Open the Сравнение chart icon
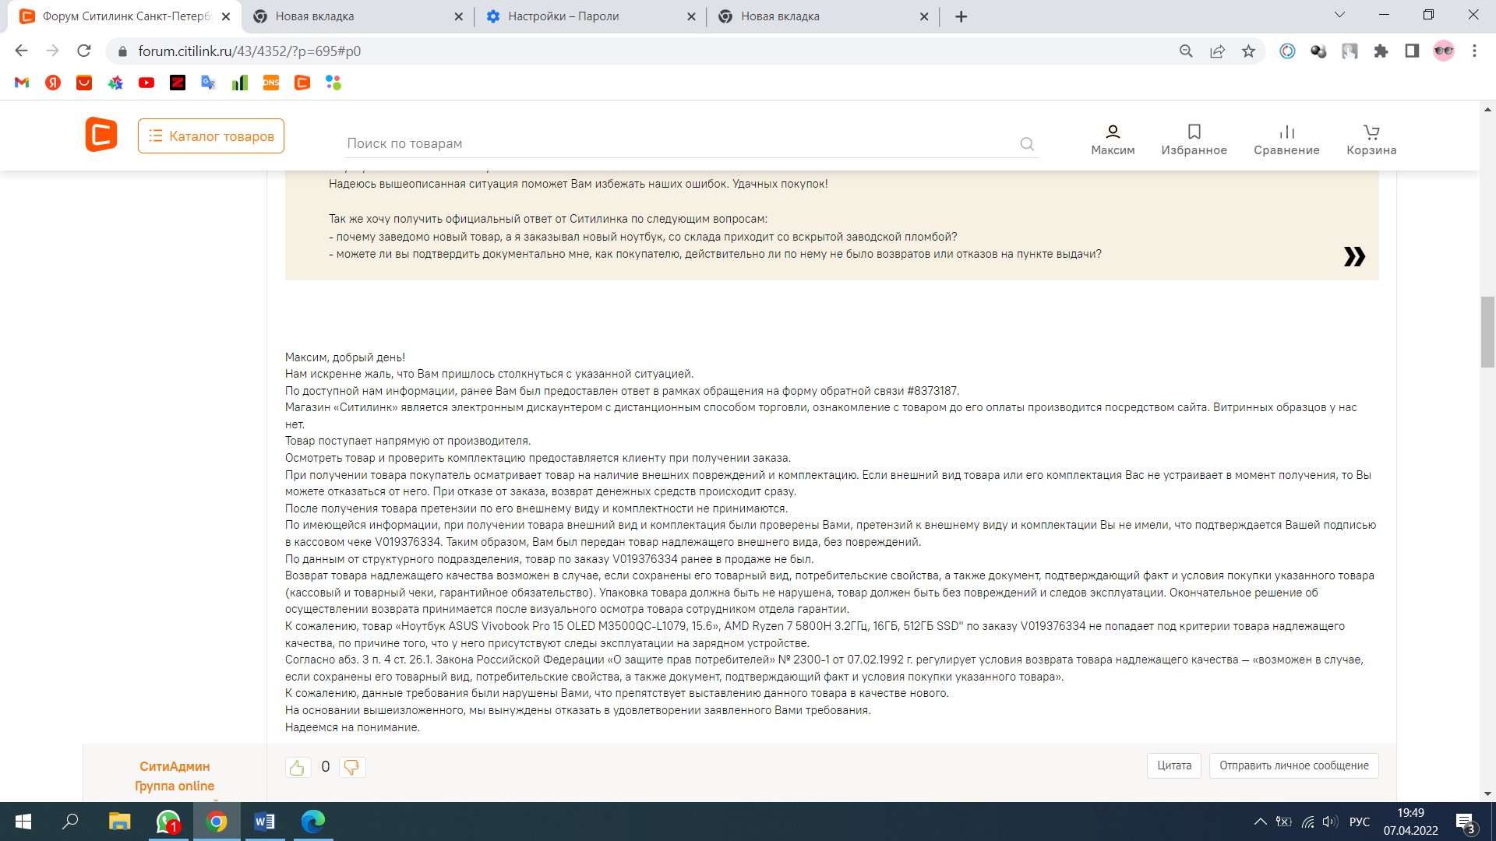Screen dimensions: 1496x841 point(1286,132)
